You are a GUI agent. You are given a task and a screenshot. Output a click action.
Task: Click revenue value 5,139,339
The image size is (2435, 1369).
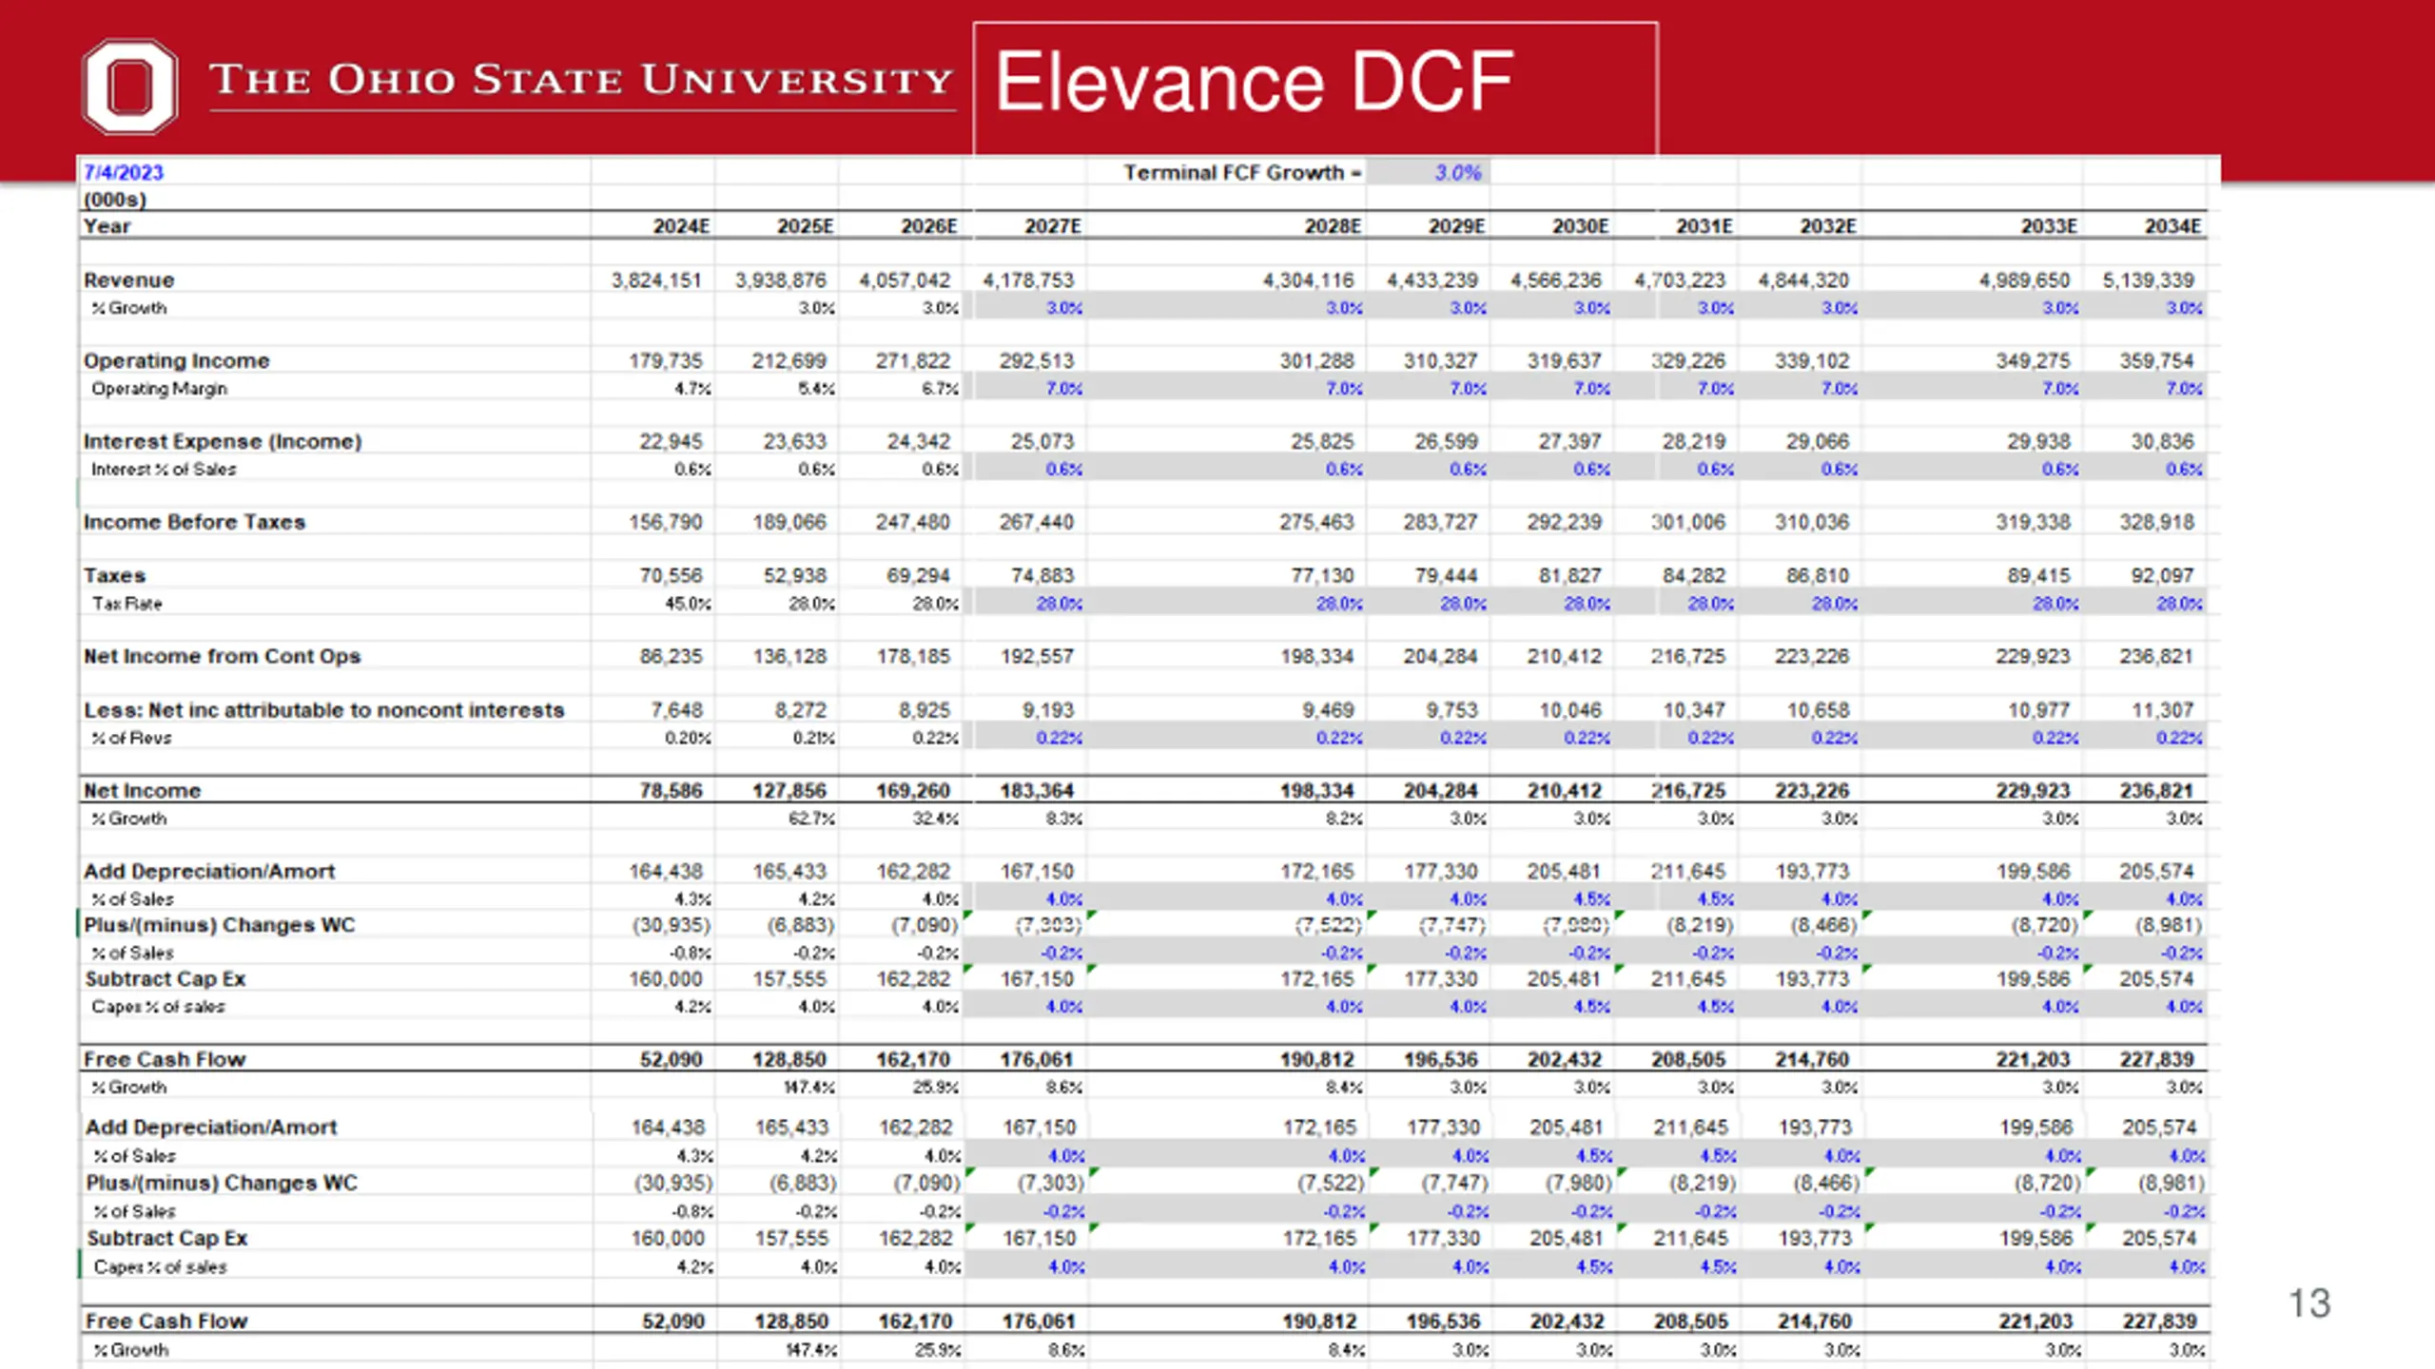click(x=2148, y=280)
